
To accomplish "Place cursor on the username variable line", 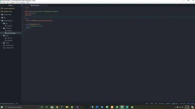I will click(30, 13).
